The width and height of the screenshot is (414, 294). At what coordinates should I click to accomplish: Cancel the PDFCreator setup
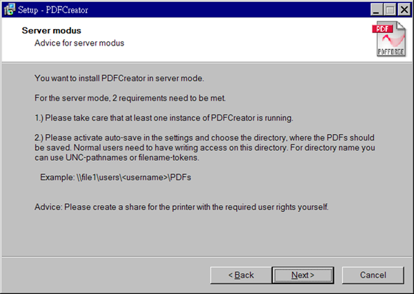point(373,275)
